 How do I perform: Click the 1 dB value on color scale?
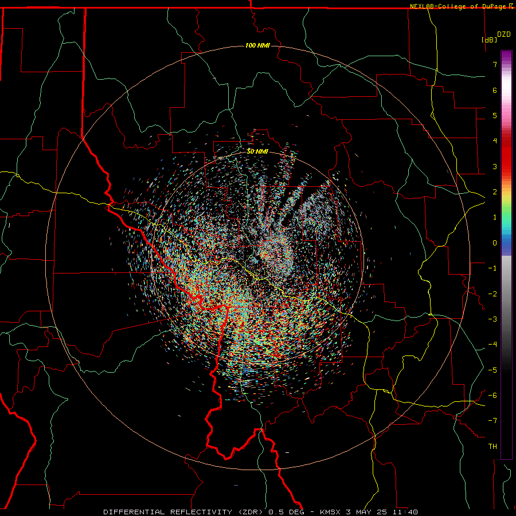pyautogui.click(x=495, y=217)
